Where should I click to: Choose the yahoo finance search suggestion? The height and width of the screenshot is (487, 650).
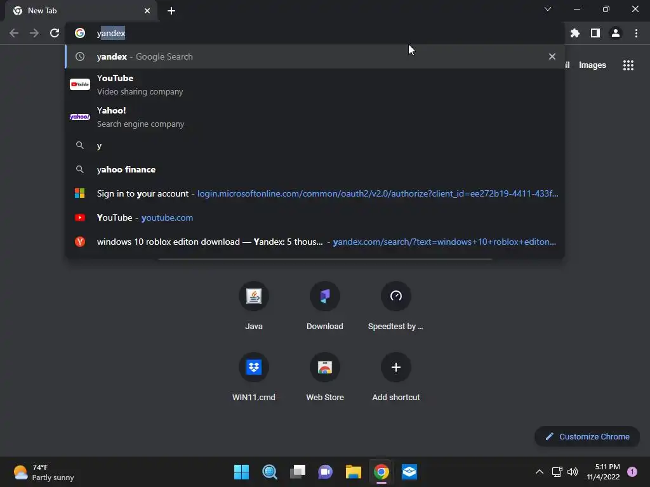(x=315, y=169)
